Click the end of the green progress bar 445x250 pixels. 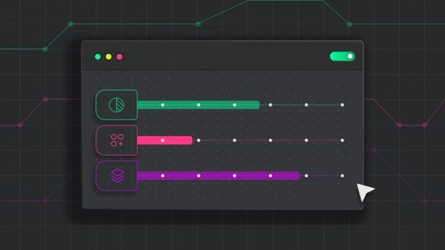point(258,105)
